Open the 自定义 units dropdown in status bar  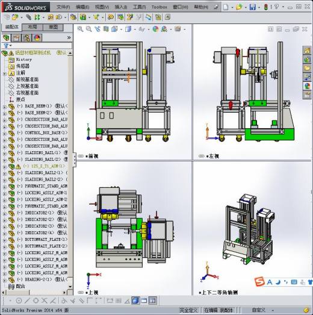point(273,310)
